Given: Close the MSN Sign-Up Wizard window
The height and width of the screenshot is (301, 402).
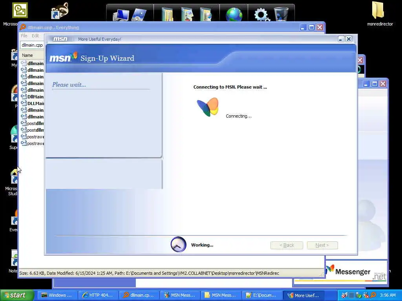Looking at the screenshot, I should point(349,39).
